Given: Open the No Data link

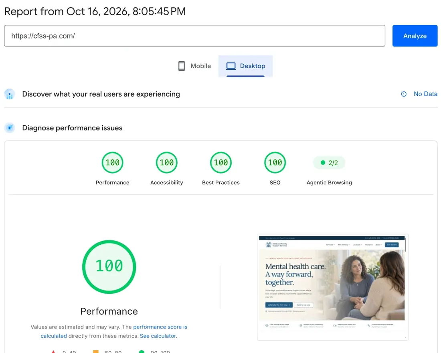Looking at the screenshot, I should point(425,94).
